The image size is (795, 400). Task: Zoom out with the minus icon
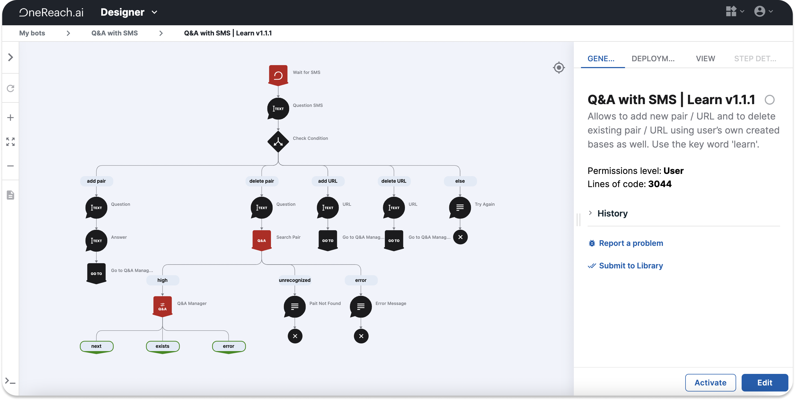tap(10, 166)
